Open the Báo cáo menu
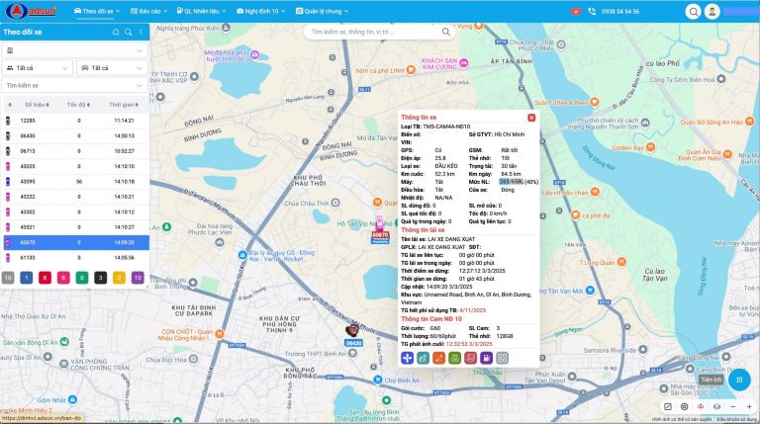Viewport: 760px width, 424px height. [150, 11]
